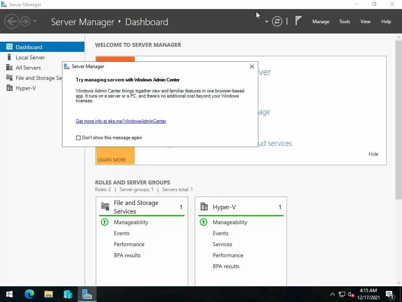Click the scrollbar down arrow
Image resolution: width=402 pixels, height=302 pixels.
(399, 283)
